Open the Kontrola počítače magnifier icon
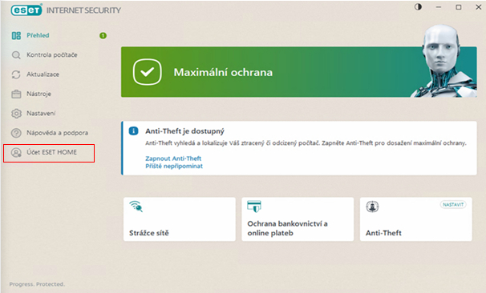This screenshot has width=486, height=293. [x=16, y=55]
